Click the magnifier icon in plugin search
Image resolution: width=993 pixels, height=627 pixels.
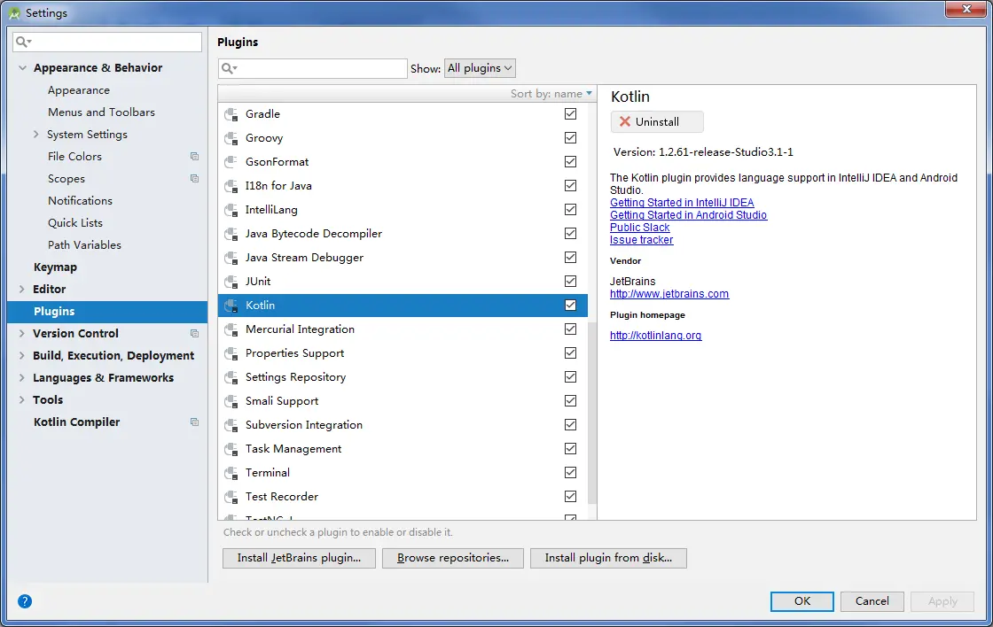click(229, 68)
